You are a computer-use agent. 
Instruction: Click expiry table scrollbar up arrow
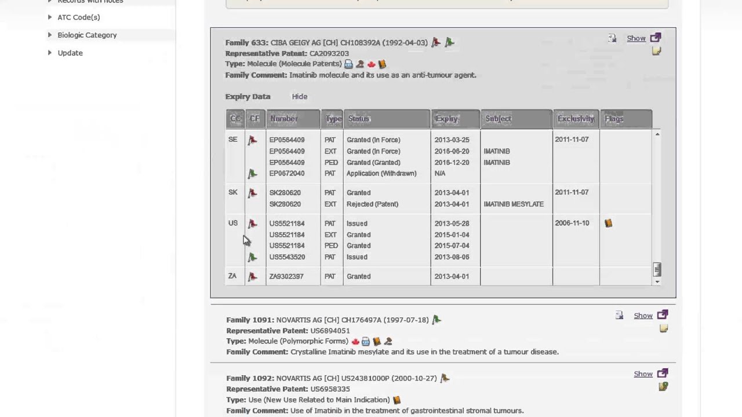657,135
